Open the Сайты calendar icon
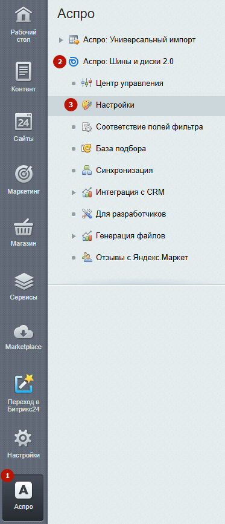This screenshot has width=225, height=524. [x=24, y=122]
